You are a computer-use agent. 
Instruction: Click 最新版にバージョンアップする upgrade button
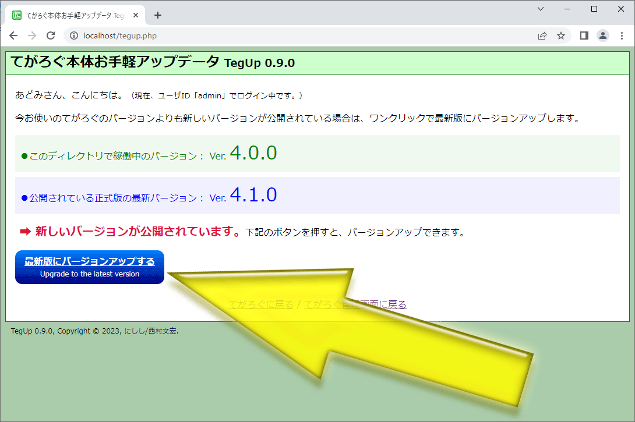click(x=90, y=267)
